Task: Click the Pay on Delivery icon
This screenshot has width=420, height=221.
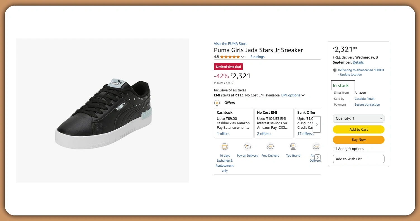Action: click(247, 147)
